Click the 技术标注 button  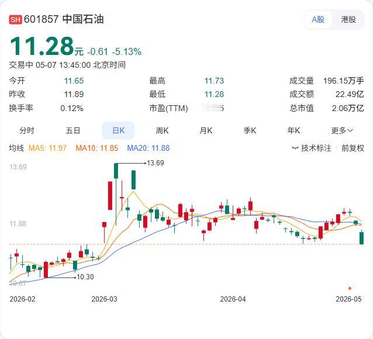tap(312, 148)
